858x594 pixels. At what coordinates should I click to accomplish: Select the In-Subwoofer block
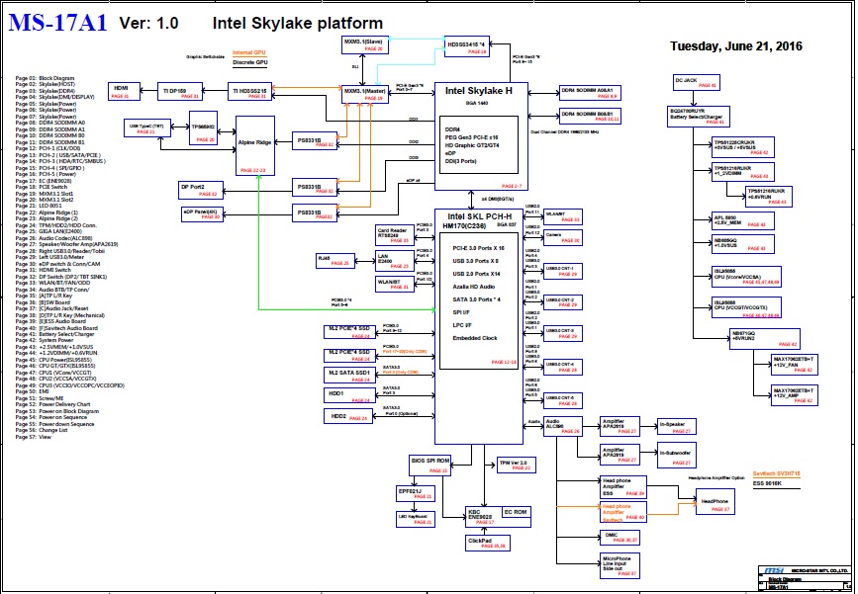coord(677,456)
